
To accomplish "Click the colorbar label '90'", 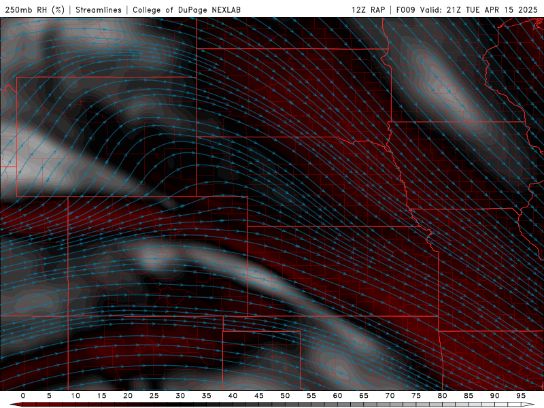I will [x=494, y=396].
